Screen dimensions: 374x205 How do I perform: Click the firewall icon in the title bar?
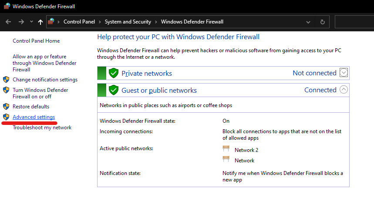7,7
